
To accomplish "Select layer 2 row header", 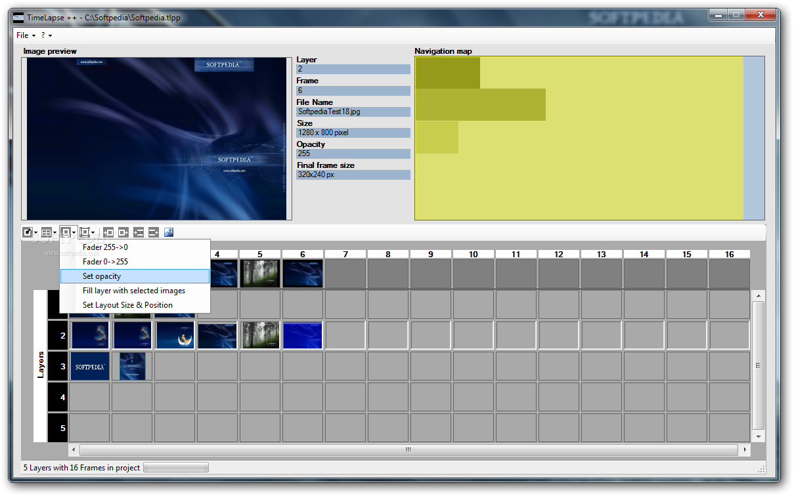I will coord(58,335).
